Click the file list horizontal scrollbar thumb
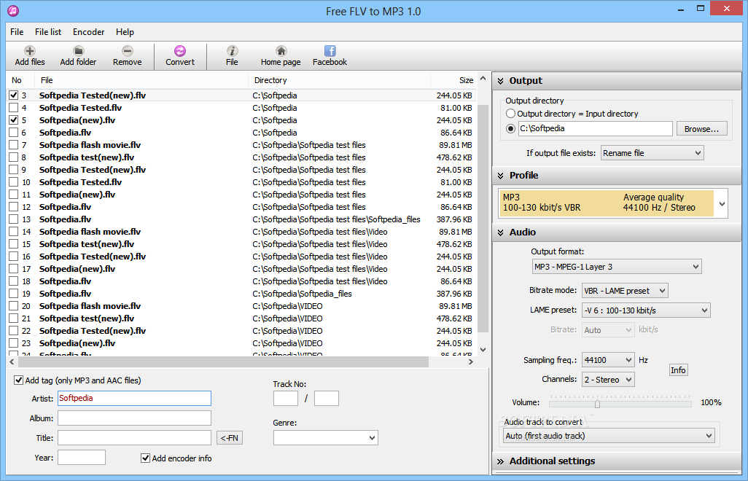This screenshot has height=481, width=748. pos(222,361)
